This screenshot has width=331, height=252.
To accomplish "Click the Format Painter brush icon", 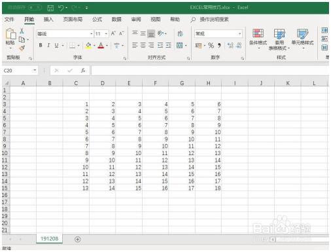I will 22,48.
